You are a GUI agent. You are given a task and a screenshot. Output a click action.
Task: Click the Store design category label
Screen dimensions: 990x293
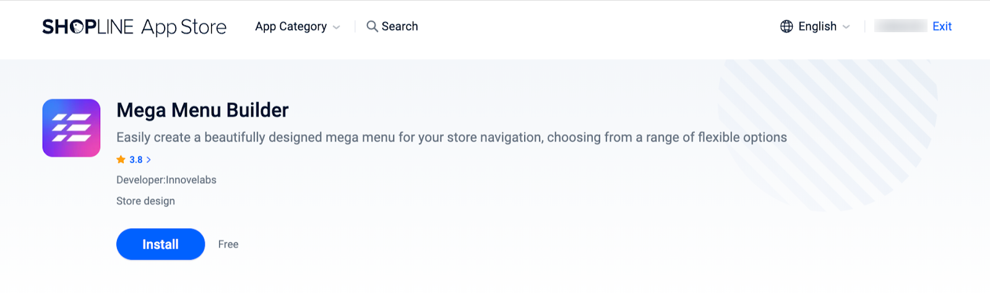145,201
